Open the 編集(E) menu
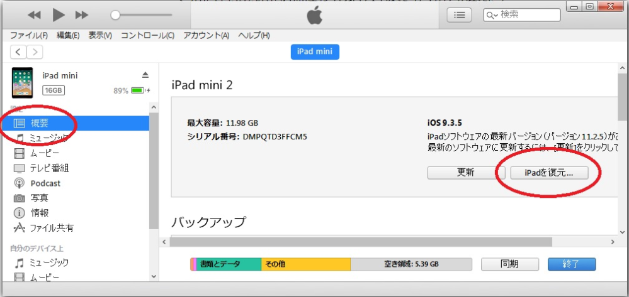This screenshot has height=297, width=629. pyautogui.click(x=68, y=36)
